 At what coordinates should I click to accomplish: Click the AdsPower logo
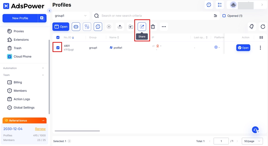pyautogui.click(x=23, y=6)
